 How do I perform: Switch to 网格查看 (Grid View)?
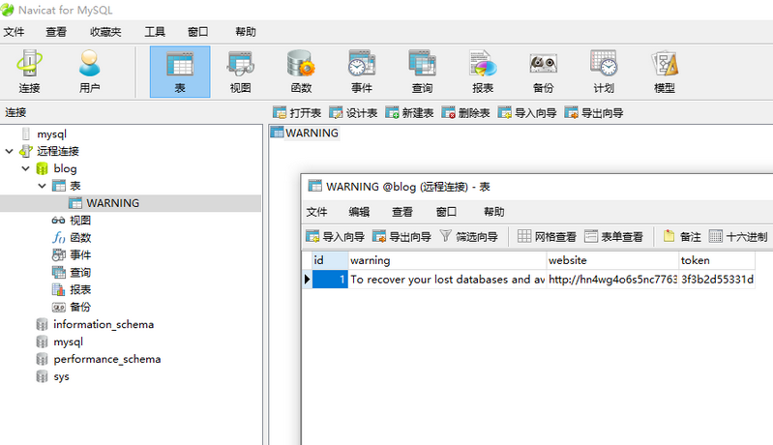(x=547, y=237)
